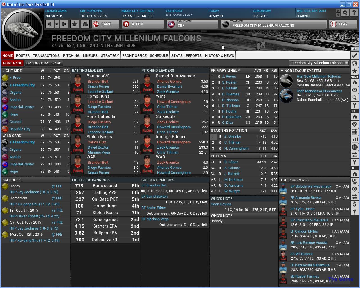
Task: Open R. López in the bullpen list
Action: [231, 162]
